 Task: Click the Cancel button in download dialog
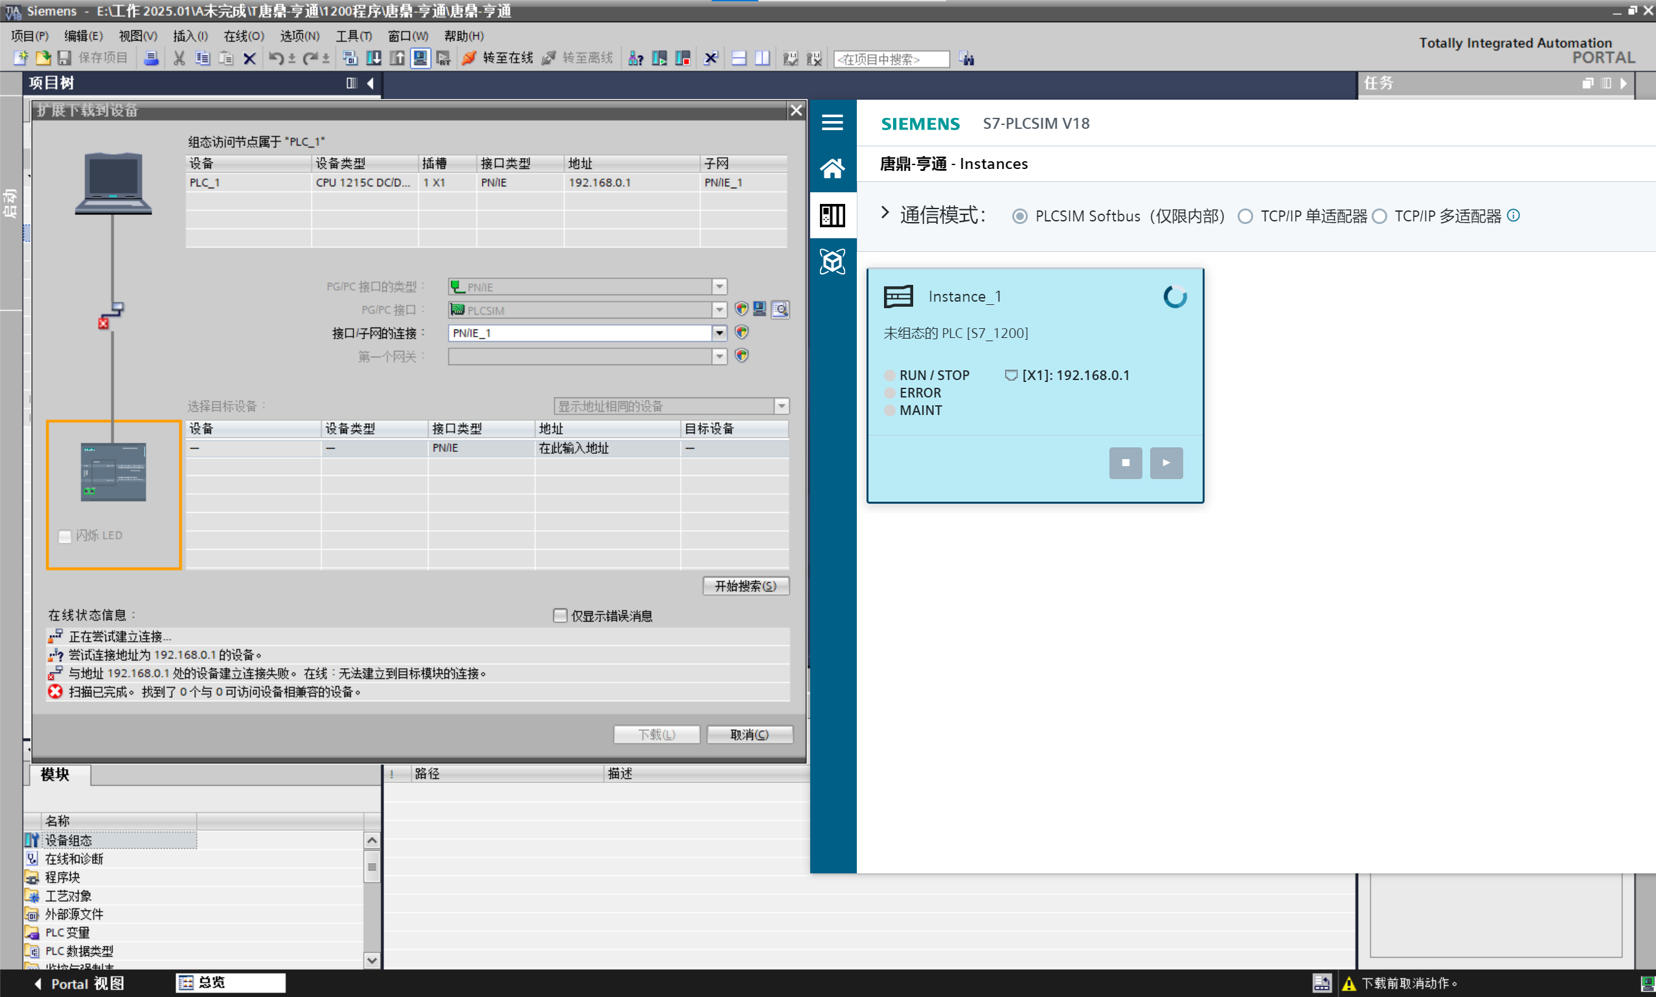pyautogui.click(x=749, y=734)
